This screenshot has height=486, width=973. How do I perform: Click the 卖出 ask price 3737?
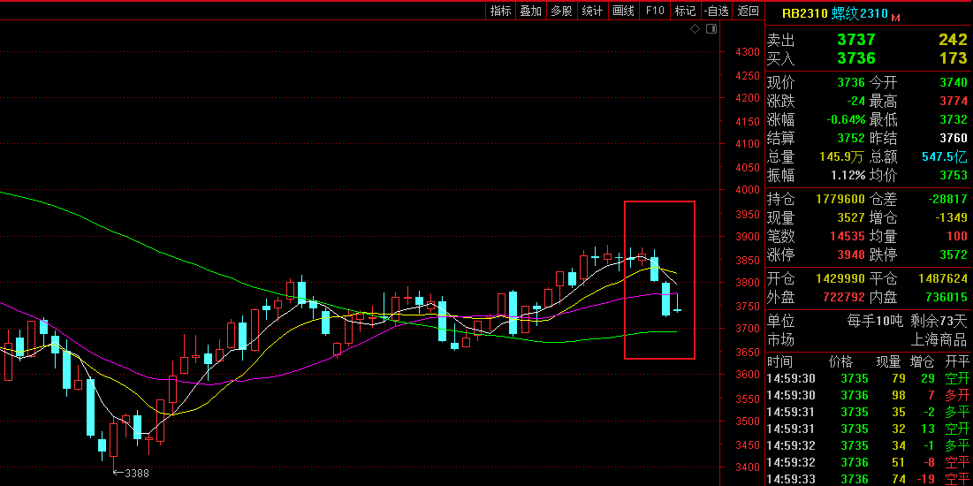pos(855,40)
